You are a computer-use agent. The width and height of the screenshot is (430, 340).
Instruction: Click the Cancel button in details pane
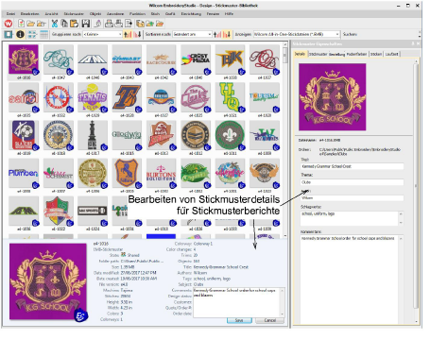pyautogui.click(x=270, y=320)
